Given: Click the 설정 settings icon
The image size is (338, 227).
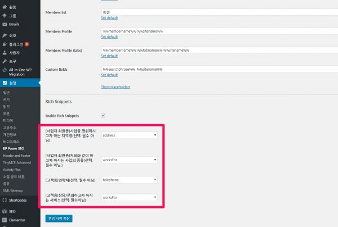Looking at the screenshot, I should click(x=5, y=83).
